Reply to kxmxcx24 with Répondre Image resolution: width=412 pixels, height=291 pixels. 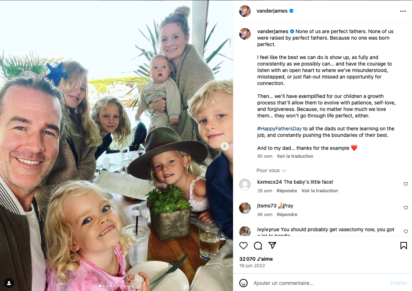coord(287,191)
